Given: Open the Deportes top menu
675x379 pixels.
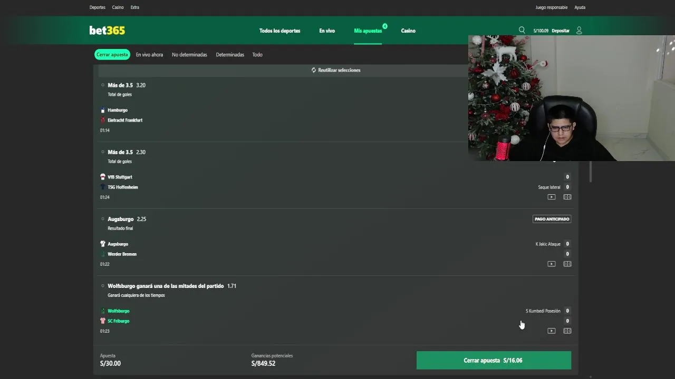Looking at the screenshot, I should click(98, 7).
